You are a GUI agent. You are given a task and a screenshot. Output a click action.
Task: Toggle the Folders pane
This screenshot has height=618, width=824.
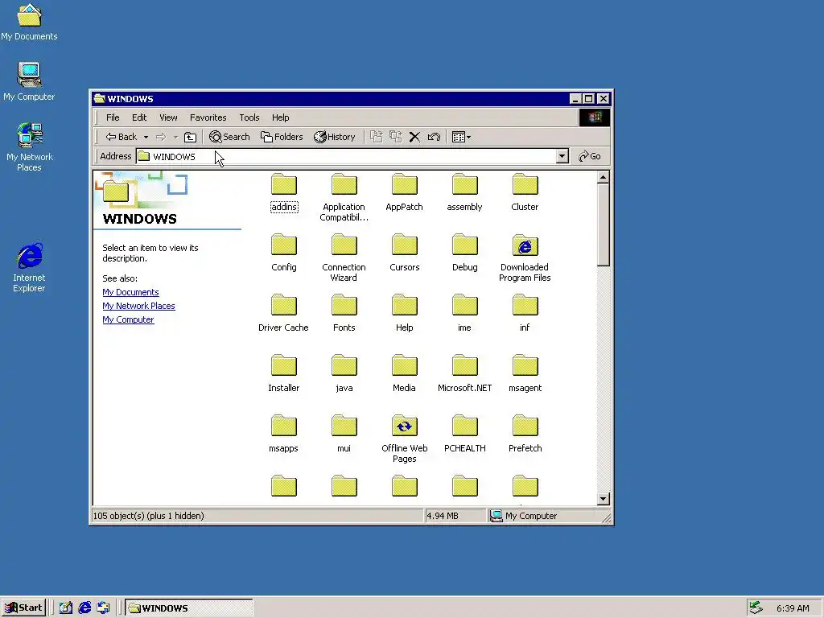(282, 137)
